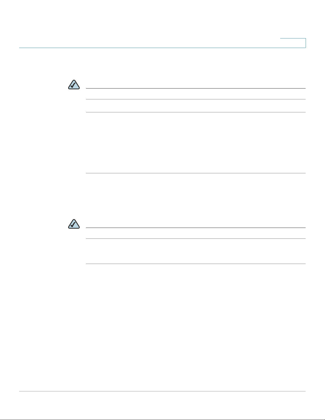Click the black rule beside the lower note icon
This screenshot has width=325, height=420.
[196, 228]
